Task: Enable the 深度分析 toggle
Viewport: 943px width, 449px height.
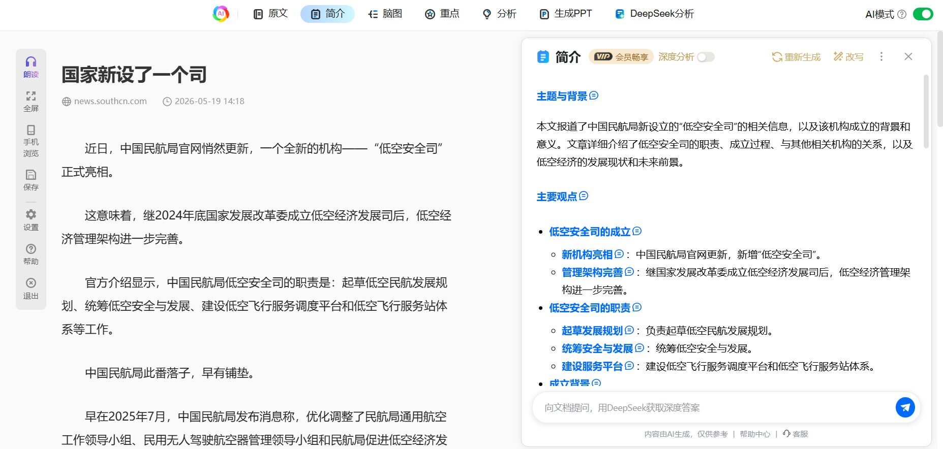Action: (706, 57)
